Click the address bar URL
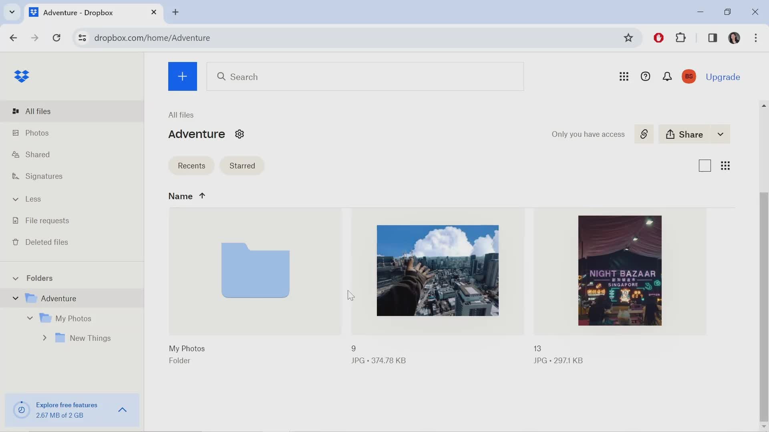The image size is (769, 432). [x=152, y=38]
